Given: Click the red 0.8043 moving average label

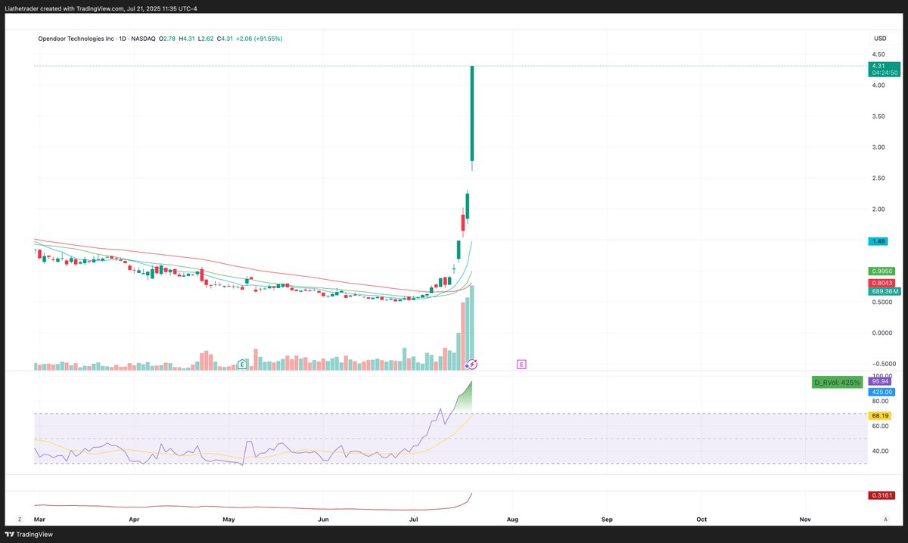Looking at the screenshot, I should (882, 282).
